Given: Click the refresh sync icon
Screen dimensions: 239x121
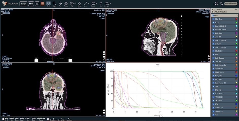Looking at the screenshot, I should coord(221,4).
